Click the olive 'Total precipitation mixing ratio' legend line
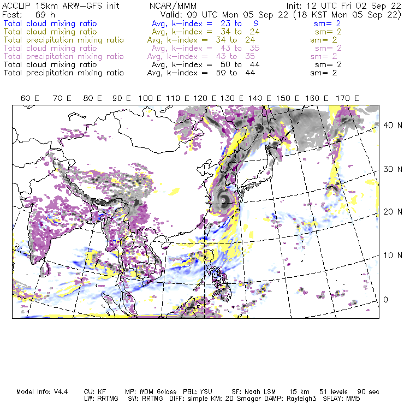The width and height of the screenshot is (404, 404). click(x=64, y=40)
